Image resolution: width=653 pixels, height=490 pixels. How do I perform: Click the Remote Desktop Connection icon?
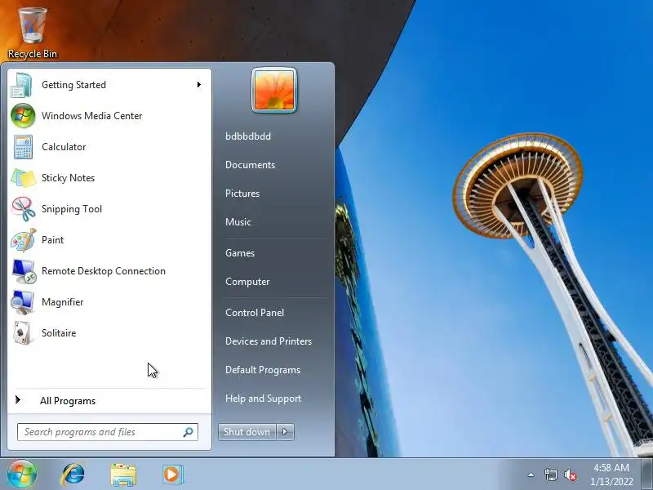pos(24,271)
